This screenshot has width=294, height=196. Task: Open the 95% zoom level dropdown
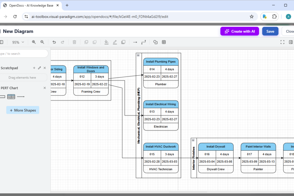click(x=18, y=42)
